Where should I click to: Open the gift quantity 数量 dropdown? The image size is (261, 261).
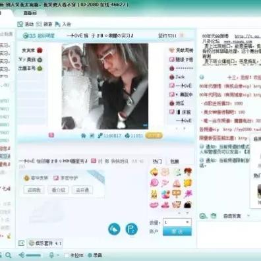pyautogui.click(x=177, y=222)
